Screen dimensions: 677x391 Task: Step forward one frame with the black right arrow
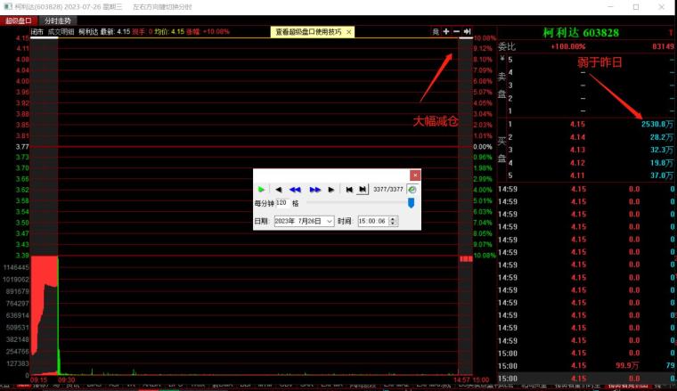tap(331, 189)
